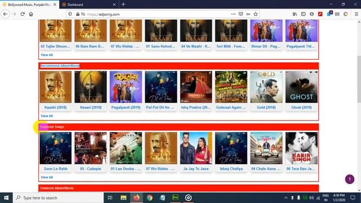361x203 pixels.
Task: Open 06 Bam Bam B song link
Action: tap(90, 46)
